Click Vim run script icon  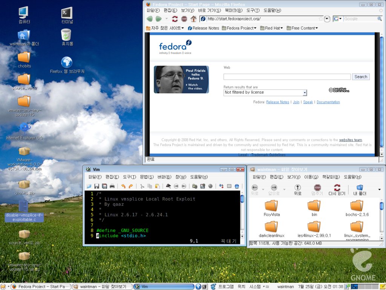210,186
